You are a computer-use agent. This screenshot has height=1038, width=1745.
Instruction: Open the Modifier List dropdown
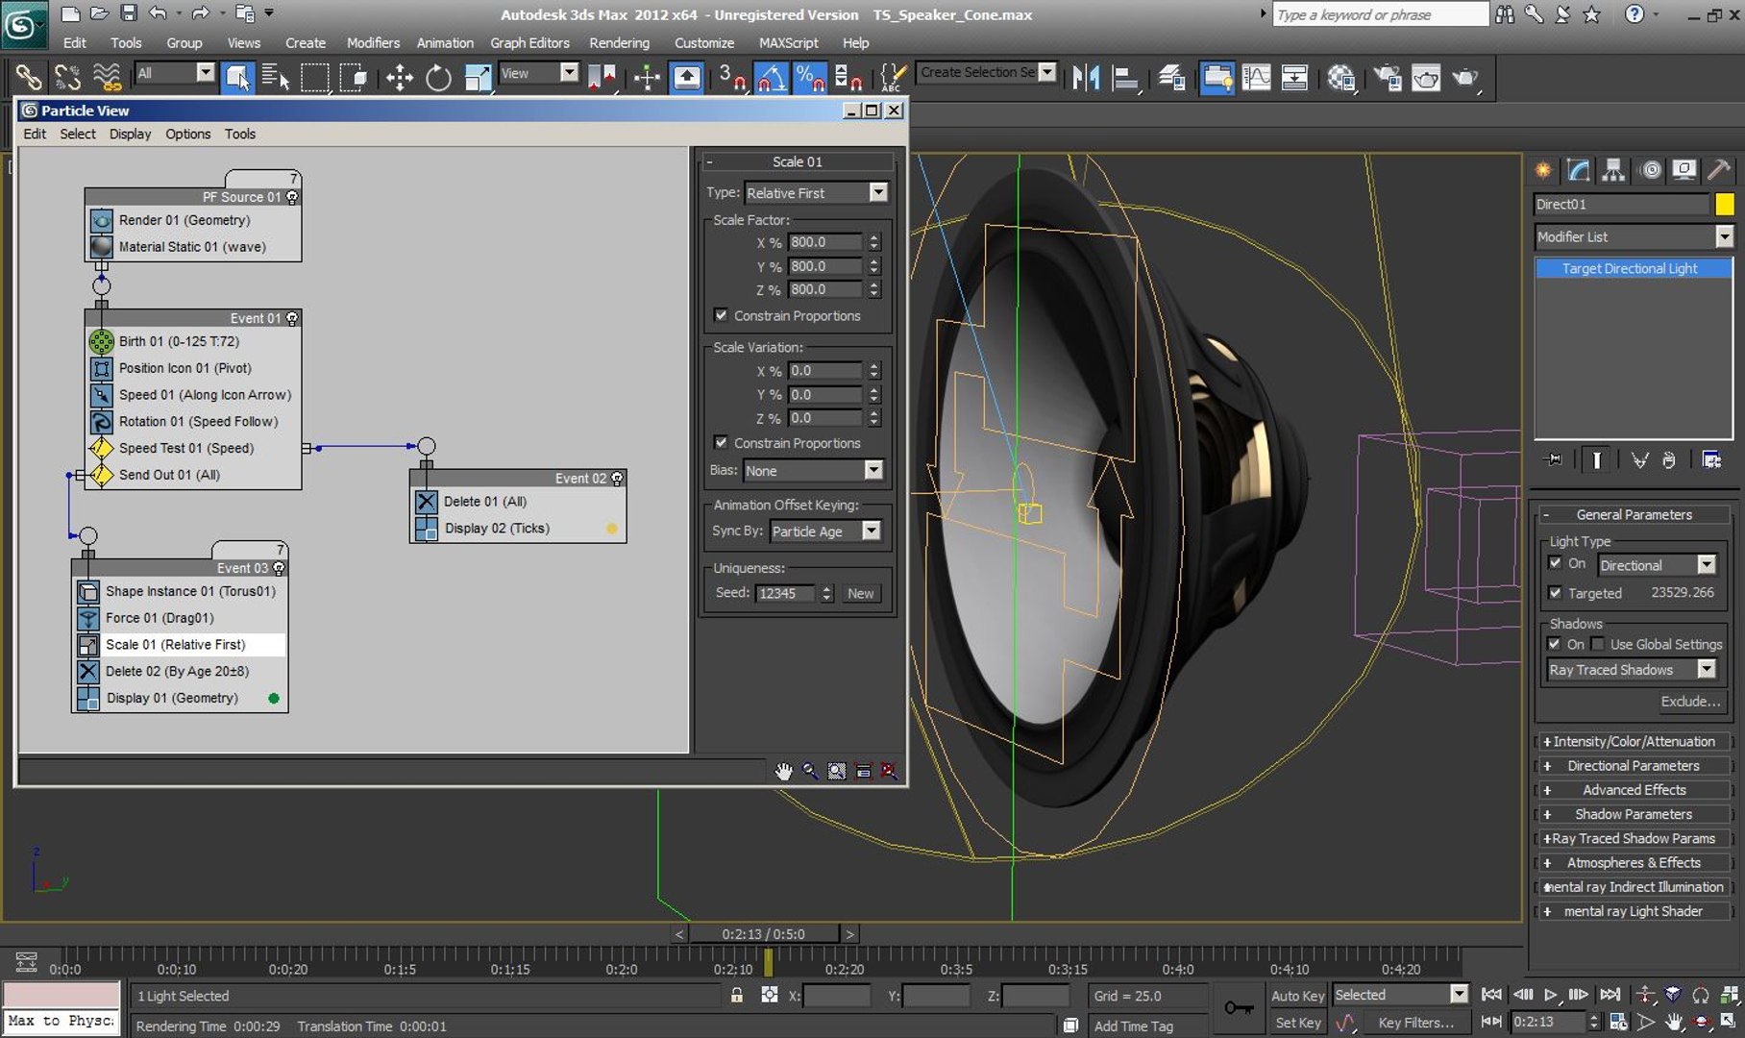click(x=1634, y=236)
